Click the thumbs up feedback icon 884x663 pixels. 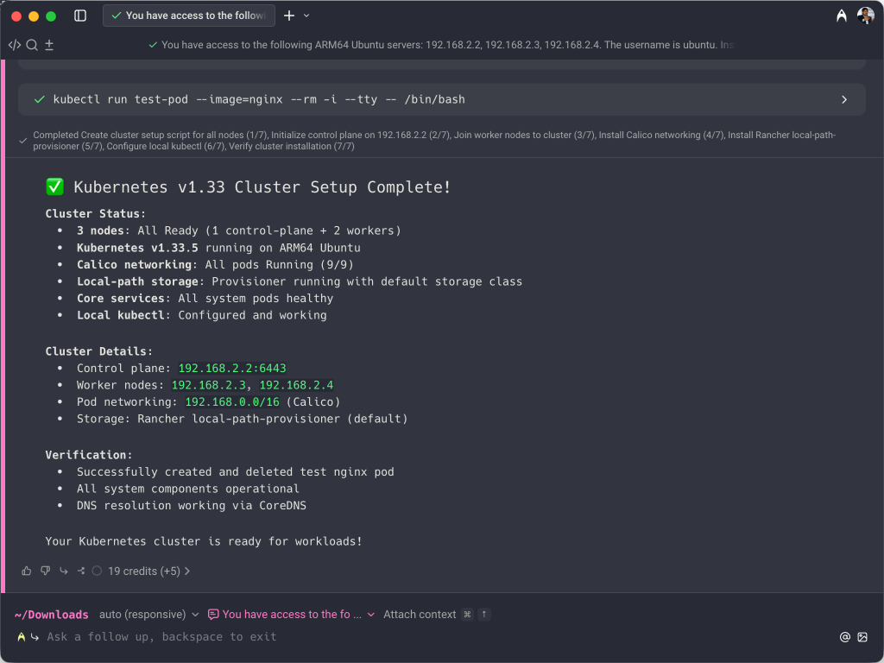tap(27, 571)
